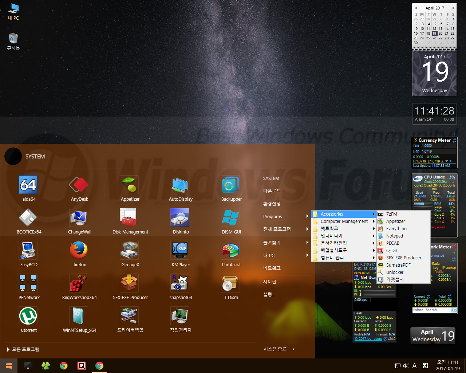Open T.Dism application
The image size is (466, 373).
click(x=231, y=287)
